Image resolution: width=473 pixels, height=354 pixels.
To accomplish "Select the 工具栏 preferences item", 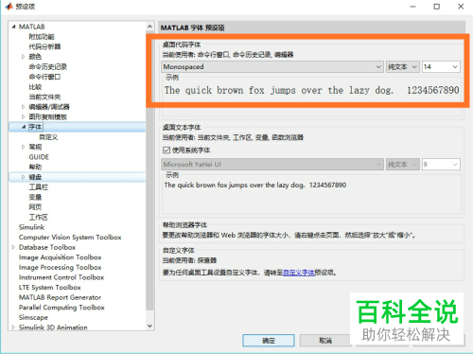I will (x=39, y=187).
